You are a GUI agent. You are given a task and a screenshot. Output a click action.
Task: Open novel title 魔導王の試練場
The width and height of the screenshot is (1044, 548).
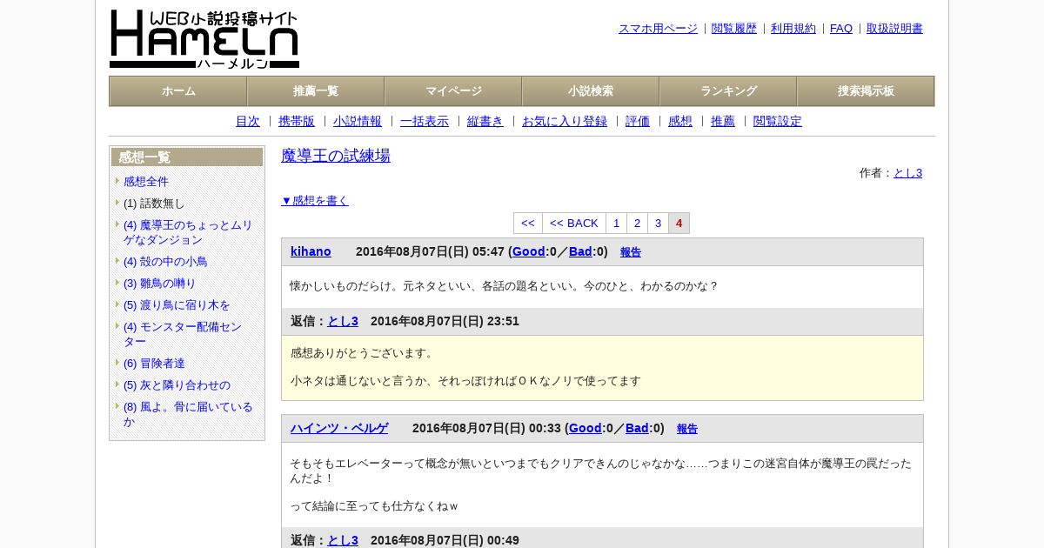coord(336,156)
